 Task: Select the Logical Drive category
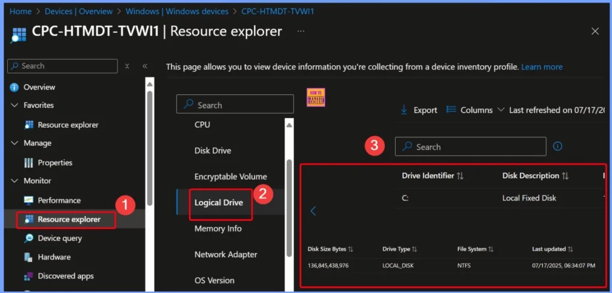pyautogui.click(x=219, y=203)
